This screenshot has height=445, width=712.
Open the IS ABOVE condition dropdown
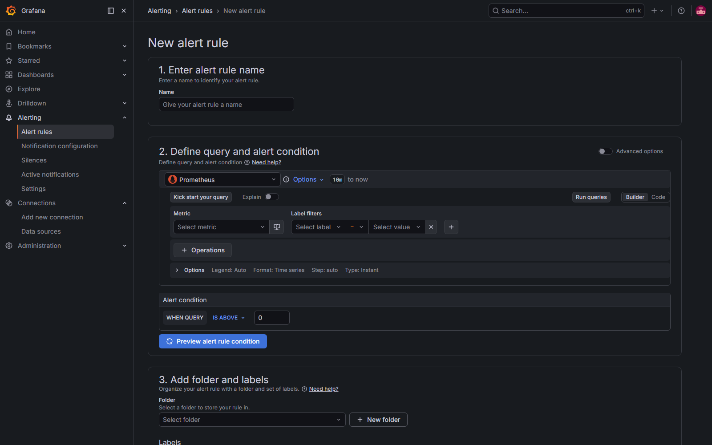click(229, 318)
